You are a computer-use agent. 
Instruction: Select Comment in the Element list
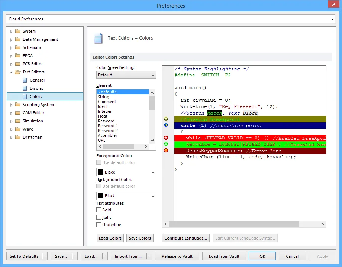tap(107, 102)
